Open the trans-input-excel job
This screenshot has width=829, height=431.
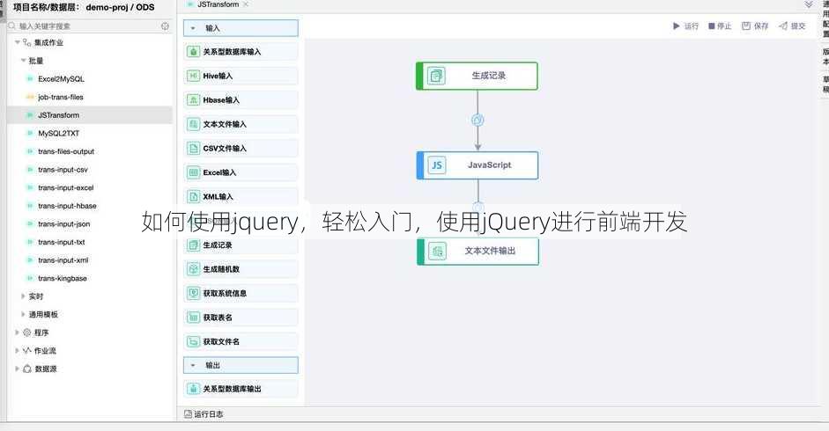65,187
